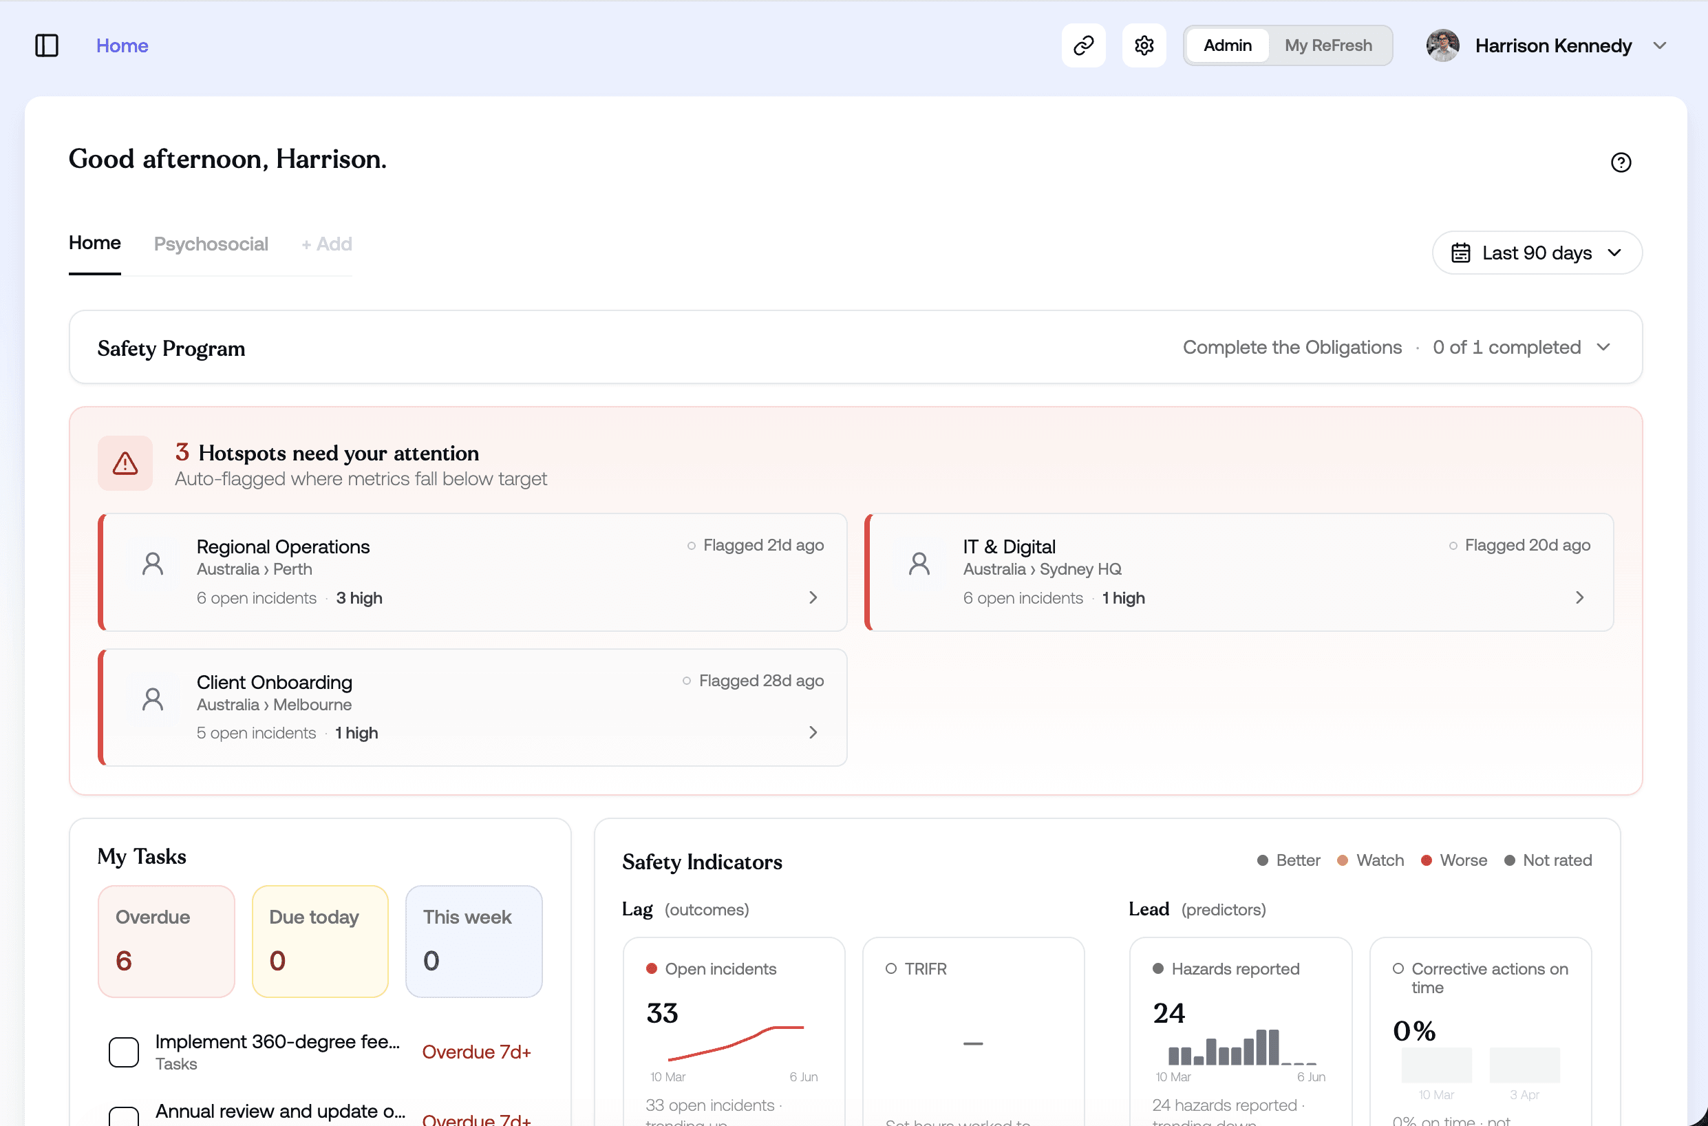Click the Hazards reported status dot
The image size is (1708, 1126).
coord(1157,969)
